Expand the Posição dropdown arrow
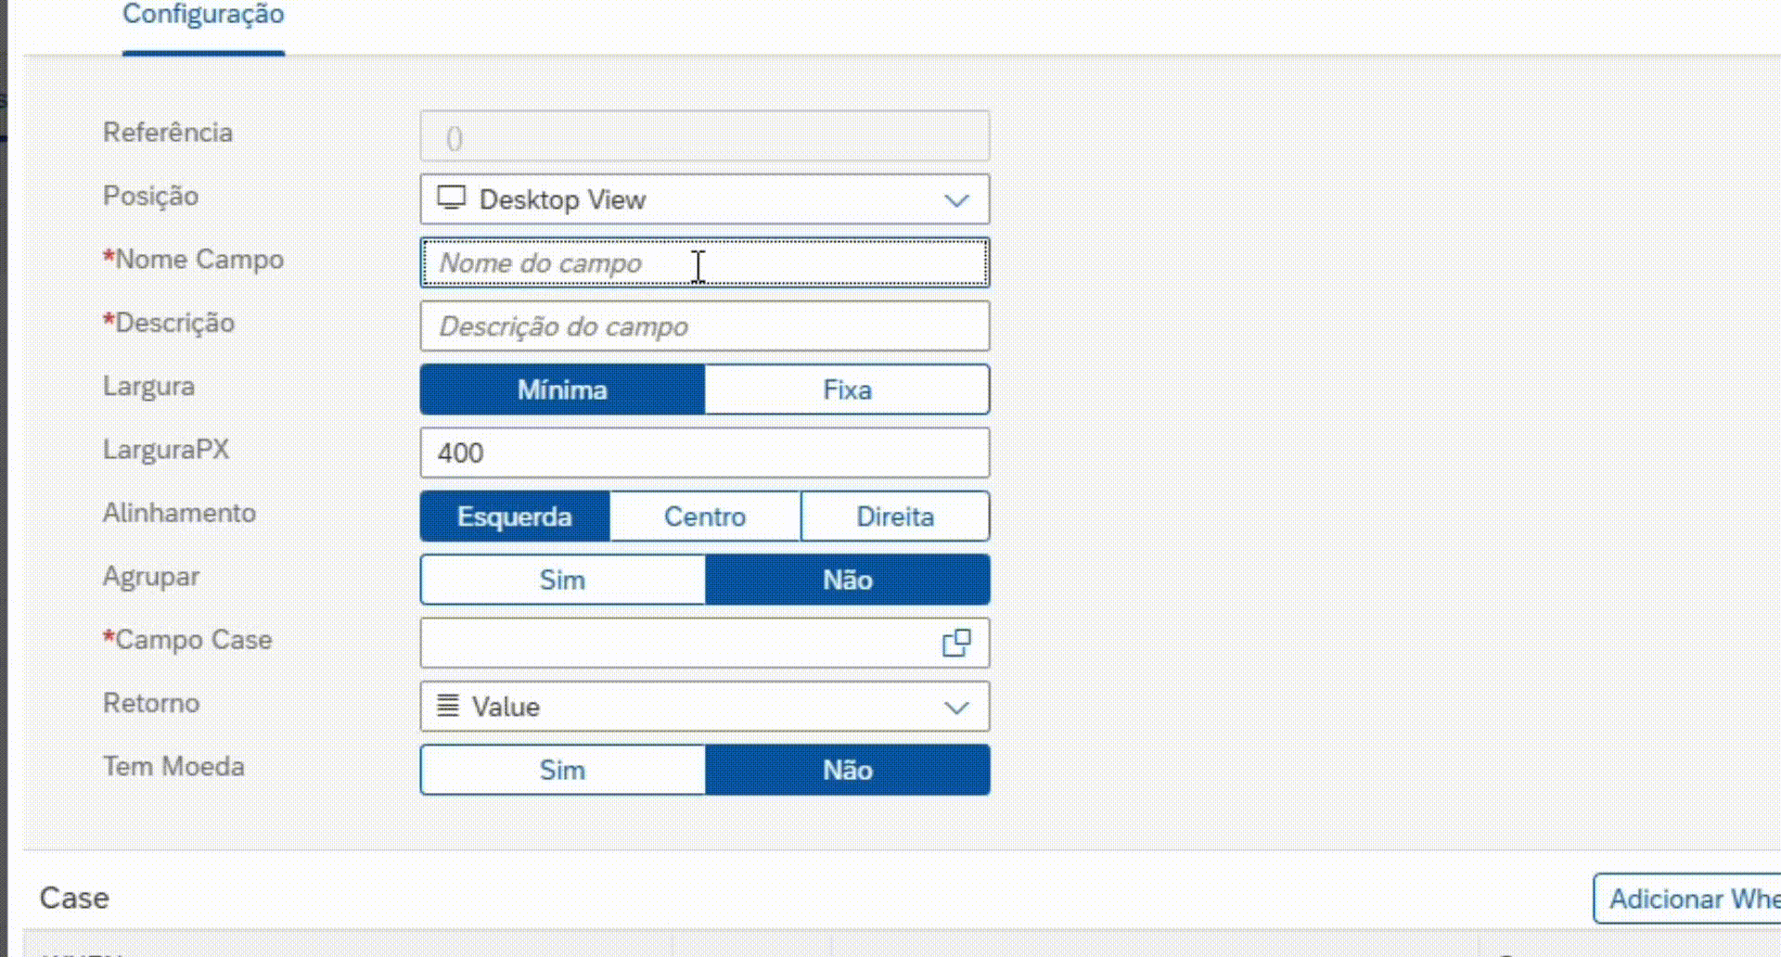This screenshot has width=1781, height=957. pos(956,200)
